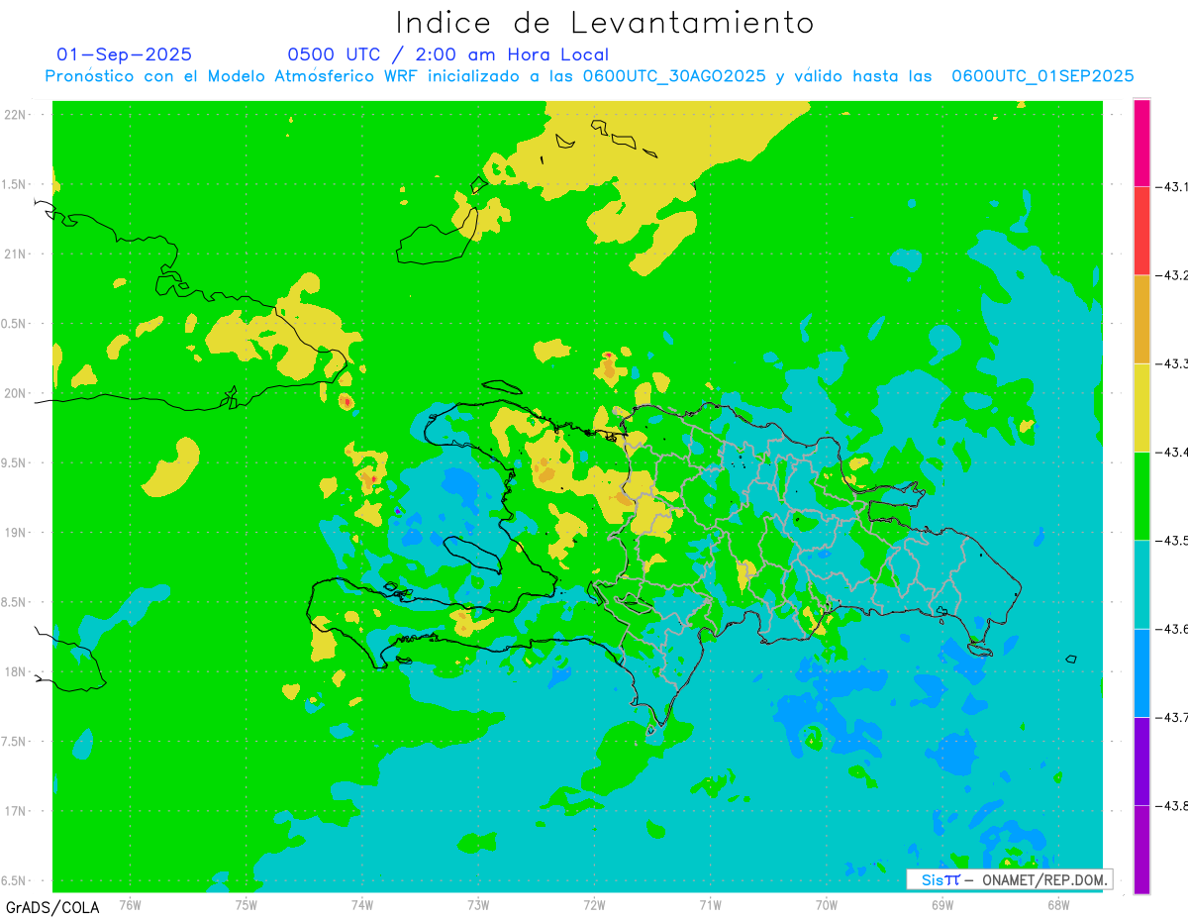Click legend value "-43.2"
Image resolution: width=1188 pixels, height=918 pixels.
[x=1171, y=275]
